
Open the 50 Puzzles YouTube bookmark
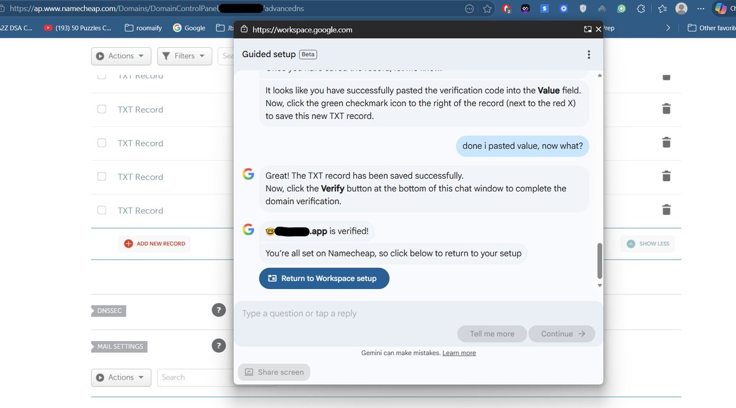(77, 28)
